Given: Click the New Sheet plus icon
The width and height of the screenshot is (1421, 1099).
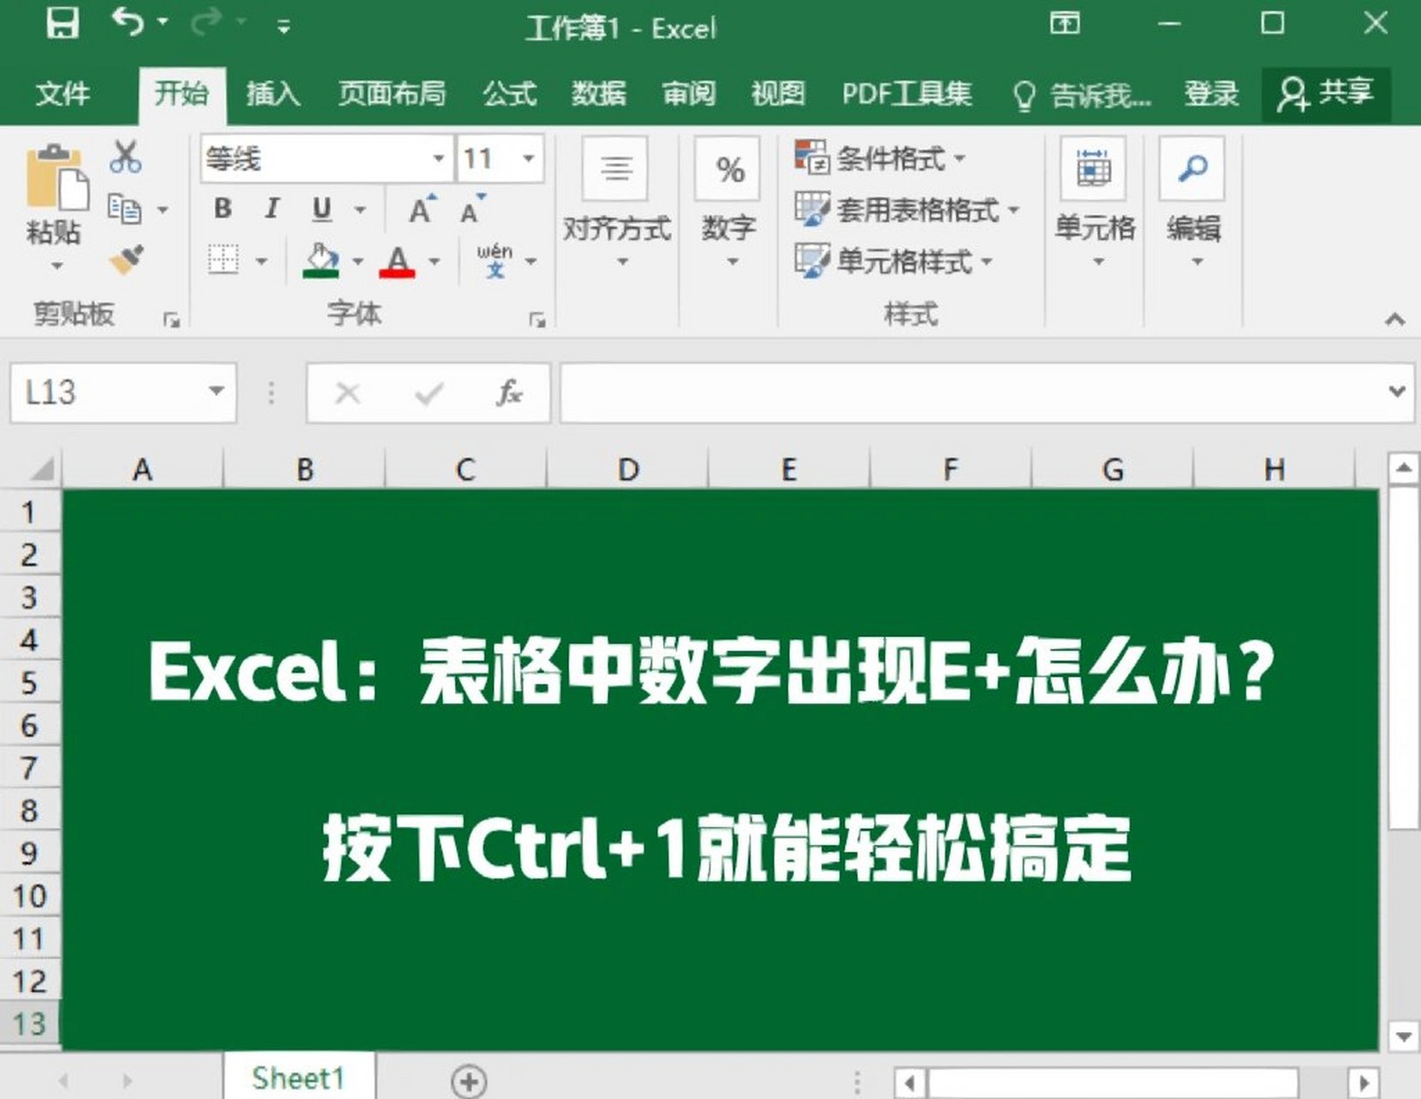Looking at the screenshot, I should coord(470,1082).
